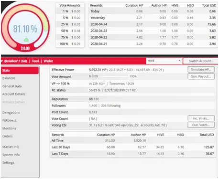This screenshot has width=219, height=179.
Task: Open the Out. Votes button
Action: point(201,125)
